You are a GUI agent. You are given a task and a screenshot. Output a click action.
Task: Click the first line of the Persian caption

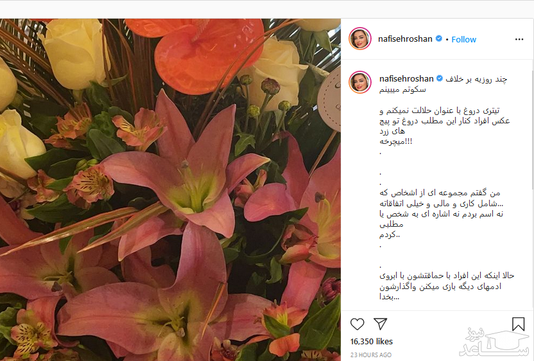click(476, 79)
